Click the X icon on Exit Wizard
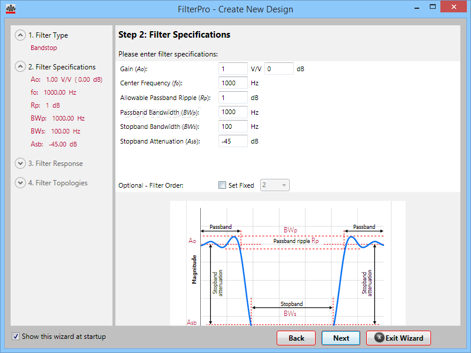This screenshot has width=471, height=353. tap(379, 338)
